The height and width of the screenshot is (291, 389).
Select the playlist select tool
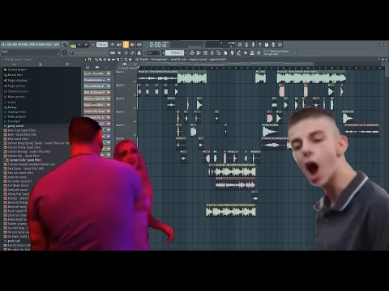(122, 60)
